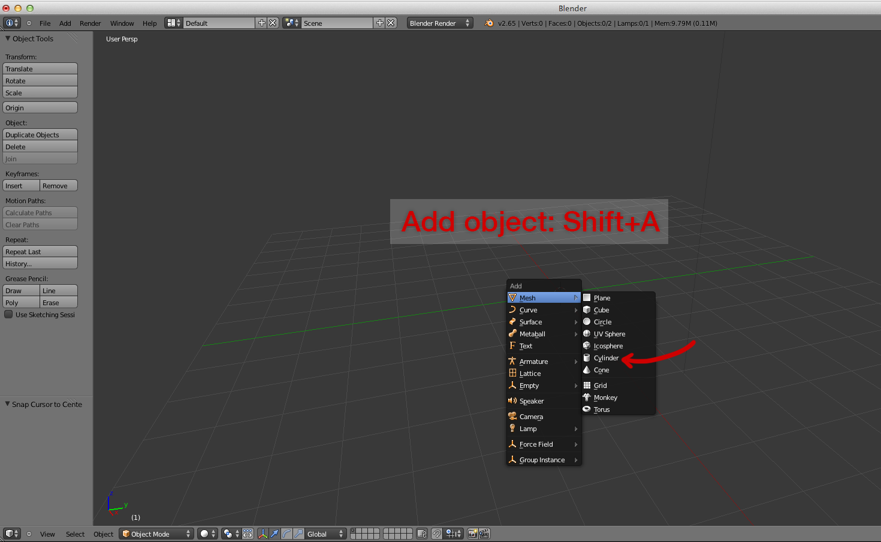Add a Circle mesh
This screenshot has height=542, width=881.
click(618, 322)
